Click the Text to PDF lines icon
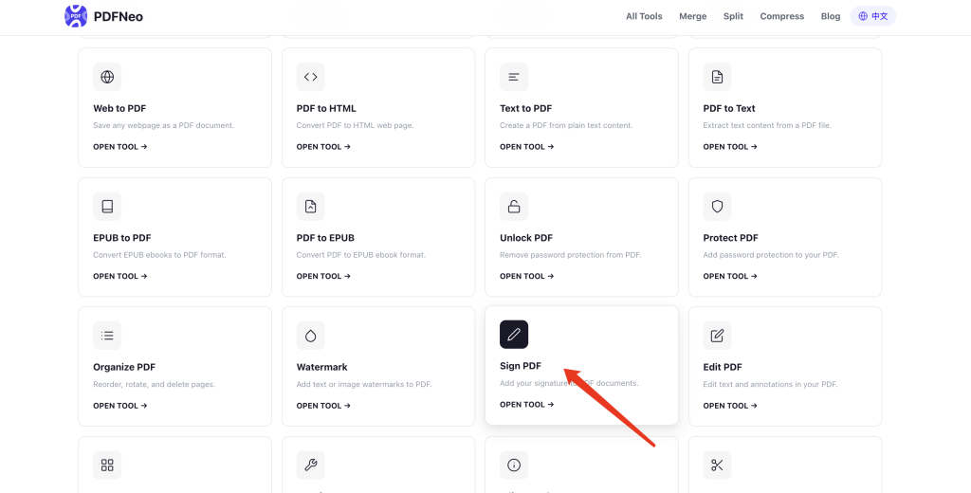 tap(514, 77)
